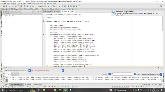
Task: Open the Gradle Console
Action: [157, 85]
